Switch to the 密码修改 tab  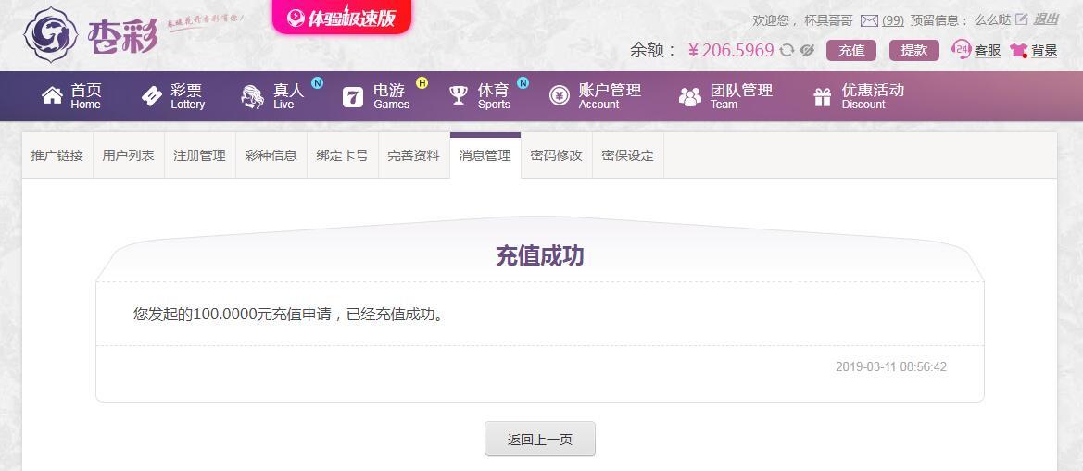point(557,155)
